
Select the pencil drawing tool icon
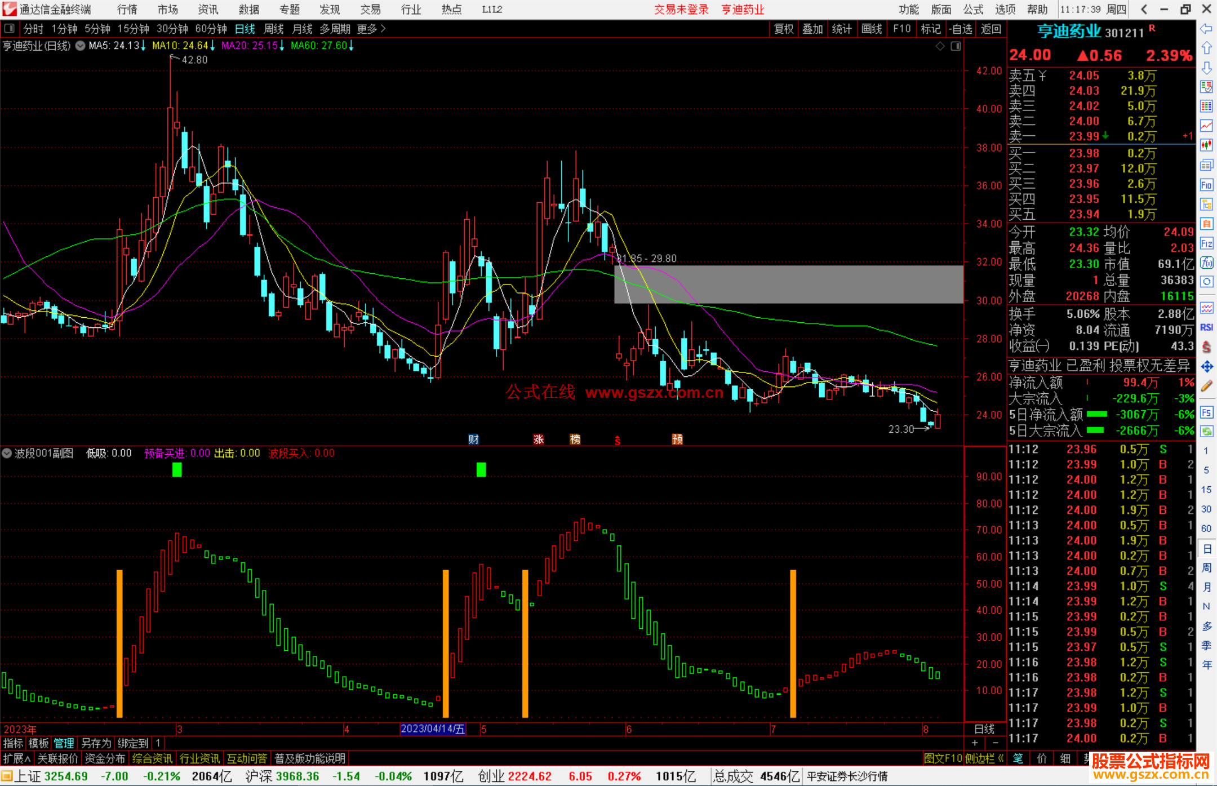click(x=1206, y=386)
